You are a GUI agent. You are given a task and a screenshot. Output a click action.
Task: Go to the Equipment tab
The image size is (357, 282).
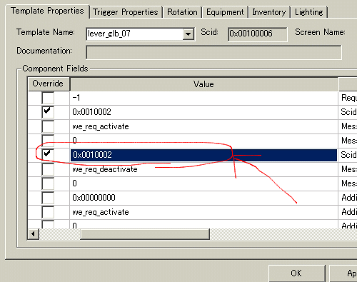pos(225,12)
